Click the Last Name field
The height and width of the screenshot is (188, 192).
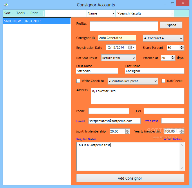point(155,71)
